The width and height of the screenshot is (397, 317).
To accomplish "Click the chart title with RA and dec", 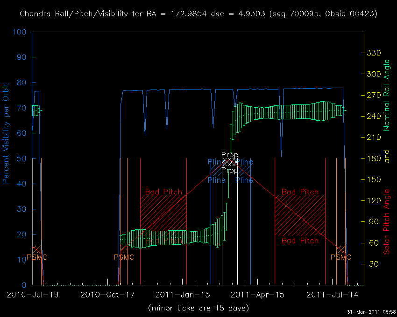I will (x=198, y=14).
